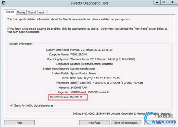This screenshot has height=127, width=178.
Task: Click the page file usage value
Action: coord(90,92)
